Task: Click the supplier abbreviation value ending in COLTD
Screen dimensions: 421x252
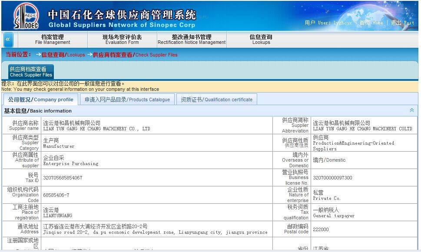Action: click(x=362, y=129)
